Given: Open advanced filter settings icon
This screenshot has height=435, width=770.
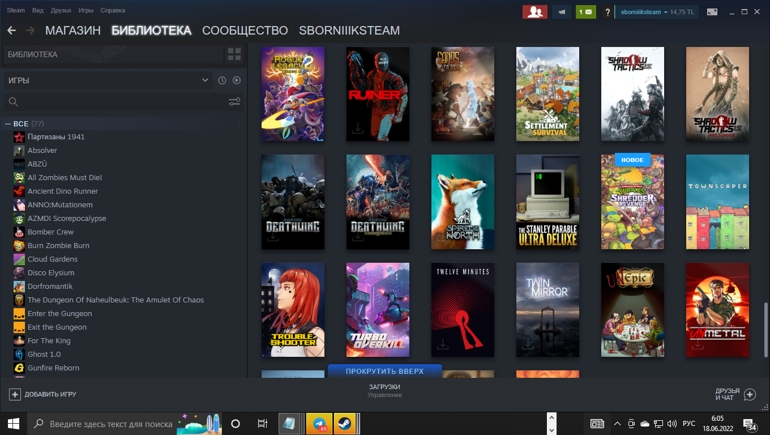Looking at the screenshot, I should pos(234,102).
